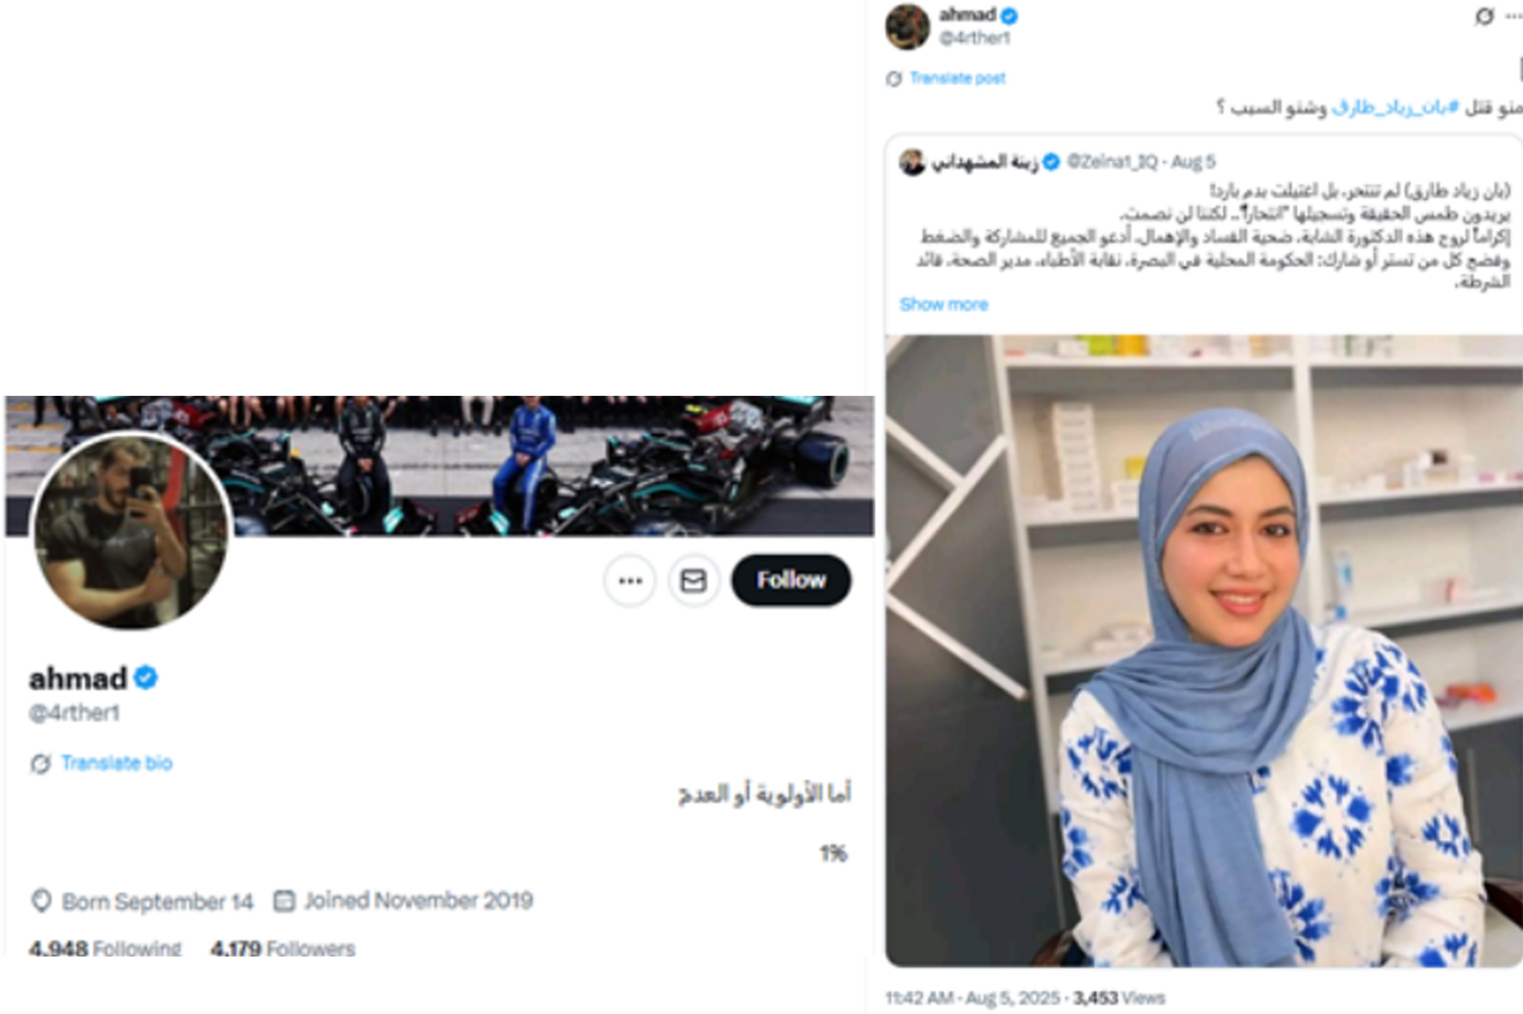
Task: Follow the ahmad account
Action: click(x=791, y=580)
